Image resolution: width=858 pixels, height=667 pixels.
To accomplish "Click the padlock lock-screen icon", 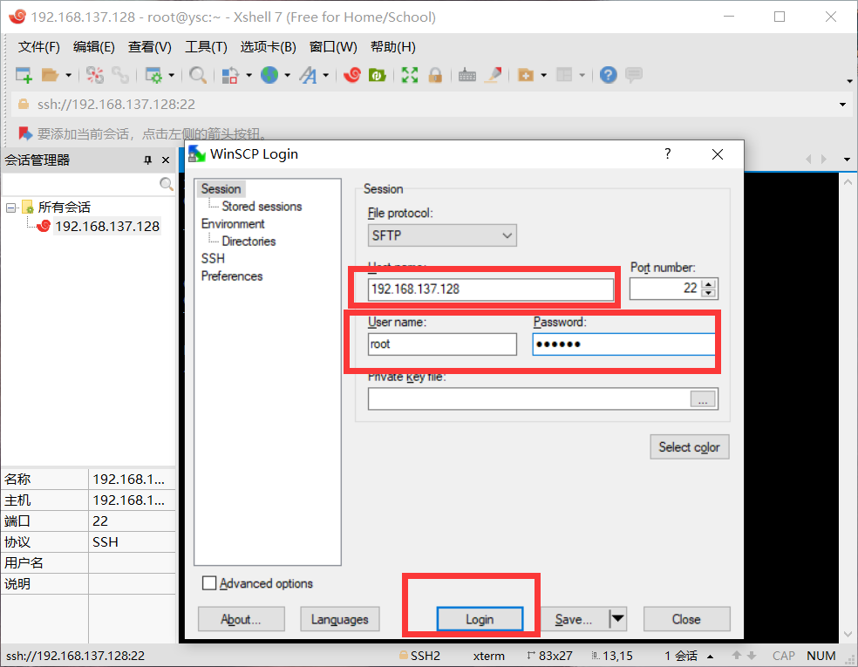I will (x=435, y=75).
